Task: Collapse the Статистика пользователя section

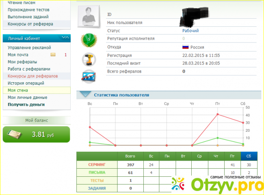Action: coord(85,95)
